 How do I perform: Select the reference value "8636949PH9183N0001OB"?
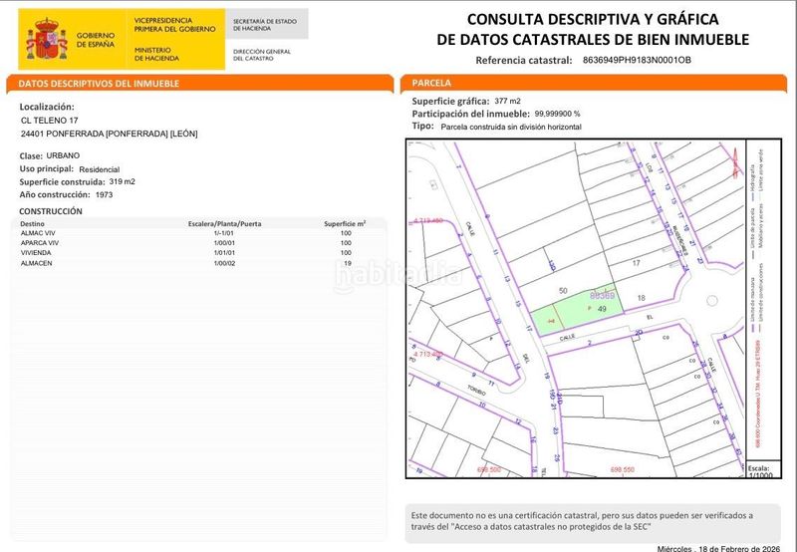pos(637,60)
